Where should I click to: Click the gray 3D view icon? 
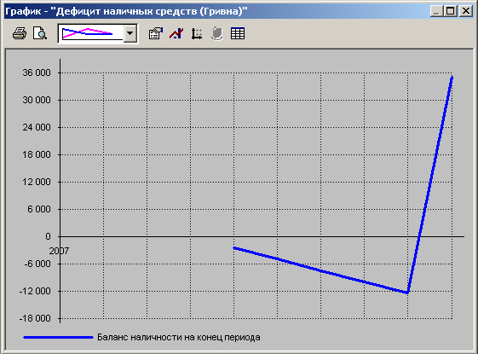pos(217,33)
